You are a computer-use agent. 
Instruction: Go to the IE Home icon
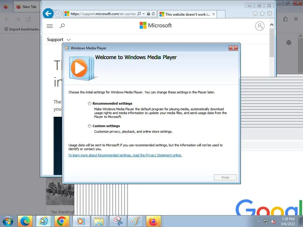point(255,14)
